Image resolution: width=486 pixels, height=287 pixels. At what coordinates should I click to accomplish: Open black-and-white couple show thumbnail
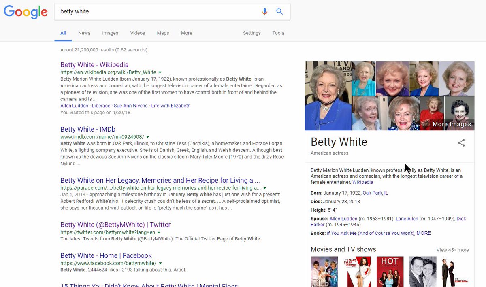[x=423, y=272]
